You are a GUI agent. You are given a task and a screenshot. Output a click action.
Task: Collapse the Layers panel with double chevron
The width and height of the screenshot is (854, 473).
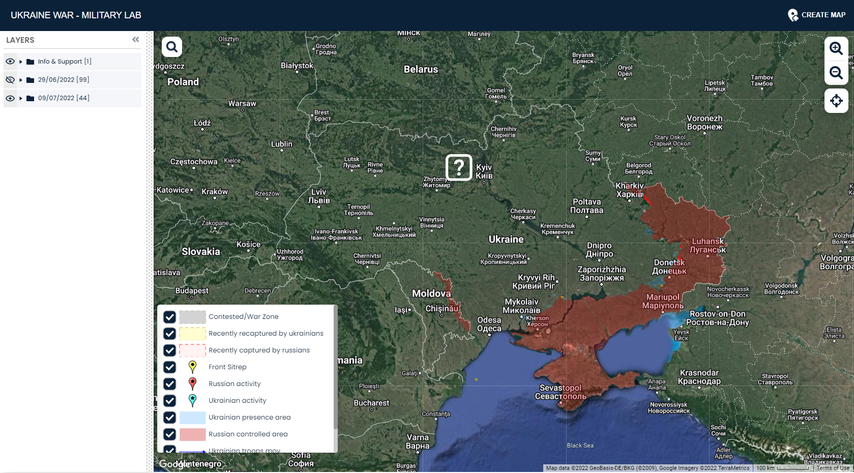(x=136, y=39)
